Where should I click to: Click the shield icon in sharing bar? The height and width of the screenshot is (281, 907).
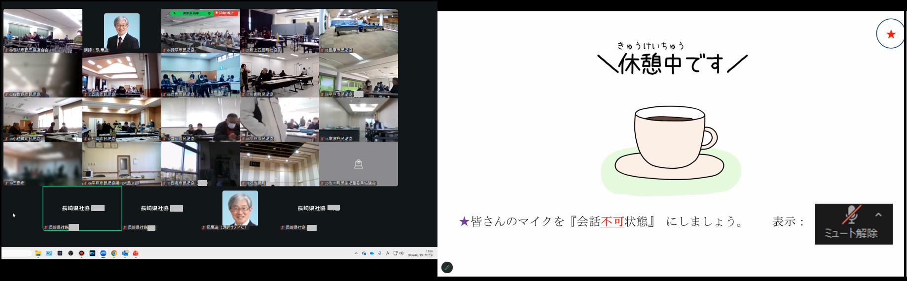tap(210, 13)
